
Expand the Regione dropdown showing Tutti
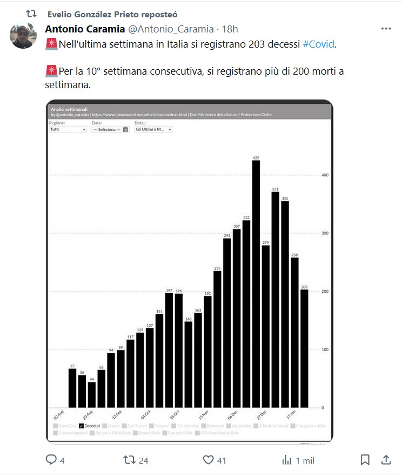click(68, 130)
